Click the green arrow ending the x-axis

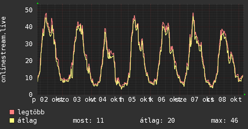point(245,94)
